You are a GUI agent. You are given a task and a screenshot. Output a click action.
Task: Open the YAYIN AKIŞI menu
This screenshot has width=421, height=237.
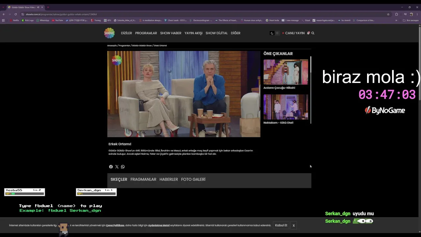pos(193,33)
